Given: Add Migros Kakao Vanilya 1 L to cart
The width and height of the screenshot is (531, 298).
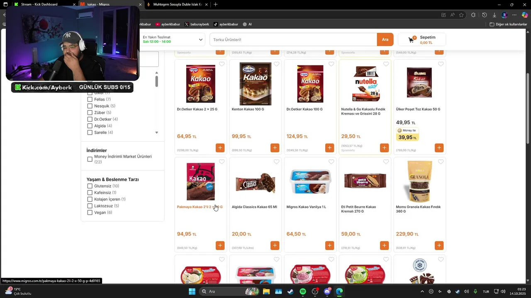Looking at the screenshot, I should click(x=329, y=245).
